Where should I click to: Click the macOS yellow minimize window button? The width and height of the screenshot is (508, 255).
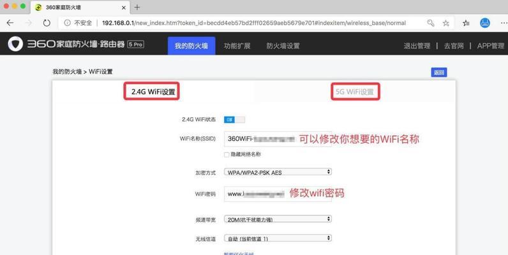[14, 6]
